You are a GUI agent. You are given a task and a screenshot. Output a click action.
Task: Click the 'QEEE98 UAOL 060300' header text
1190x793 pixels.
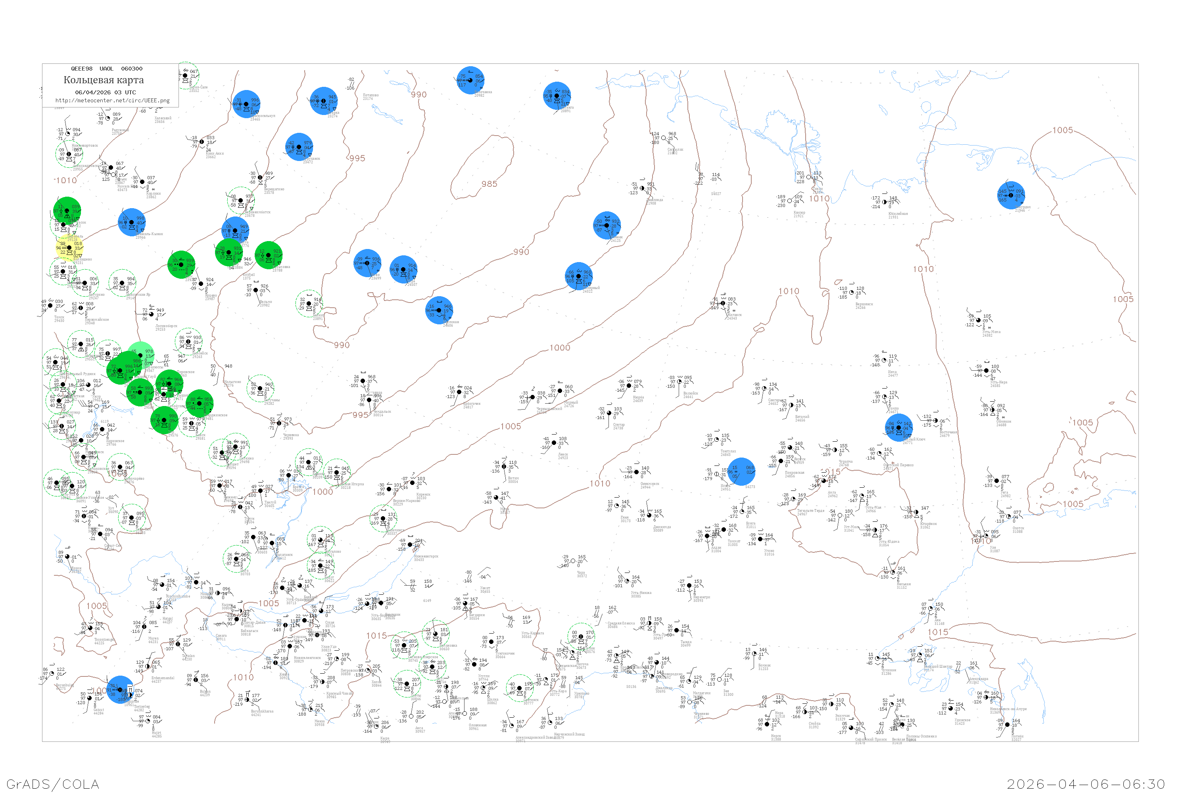[x=106, y=69]
